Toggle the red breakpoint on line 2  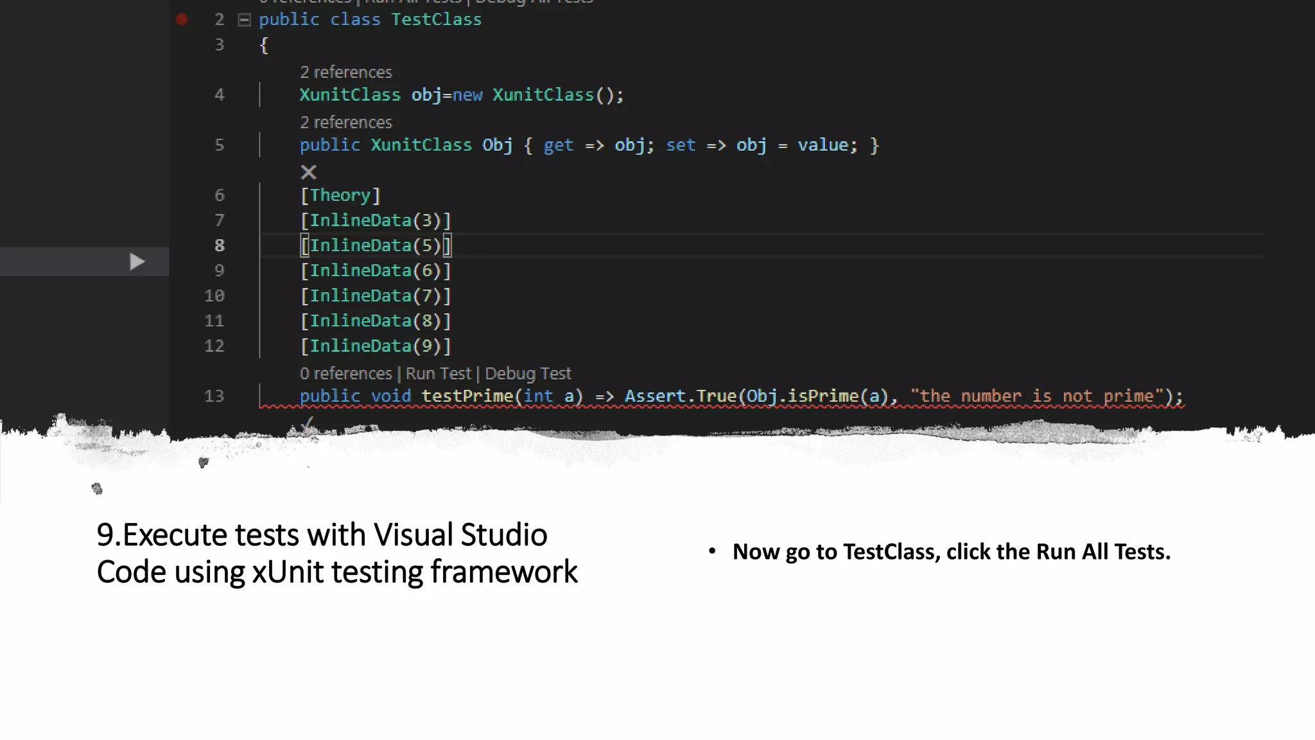click(182, 20)
